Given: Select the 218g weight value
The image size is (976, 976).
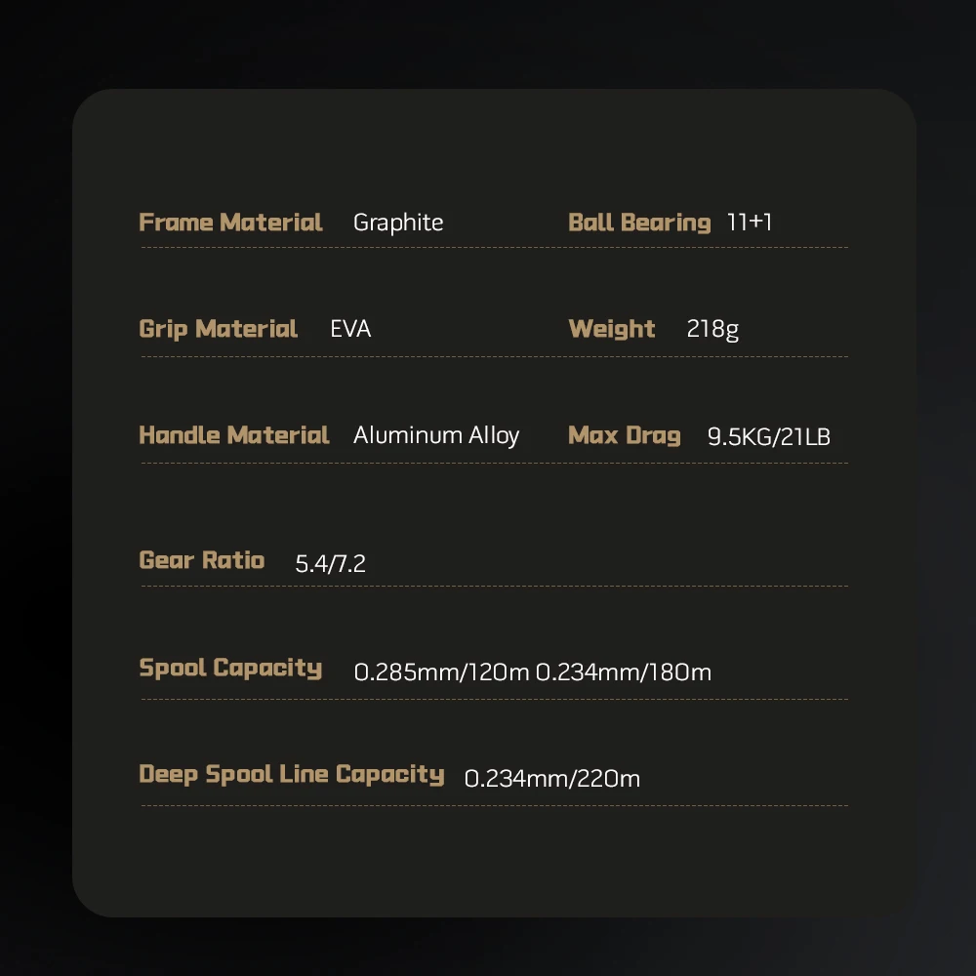Looking at the screenshot, I should coord(712,329).
